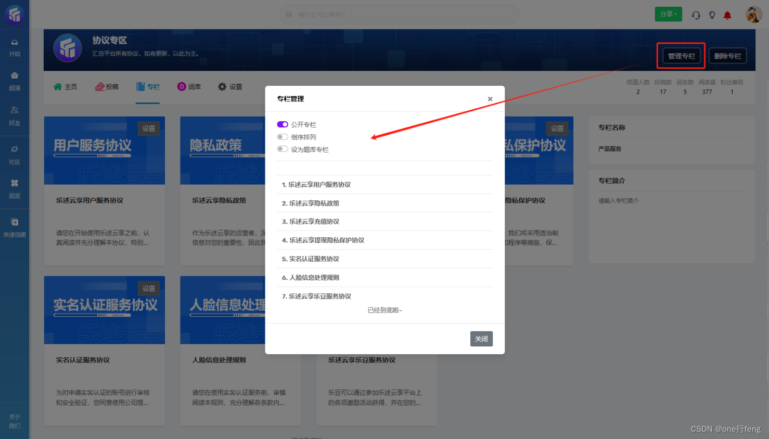Open 社区 in the left sidebar
Screen dimensions: 769x439
[x=15, y=156]
